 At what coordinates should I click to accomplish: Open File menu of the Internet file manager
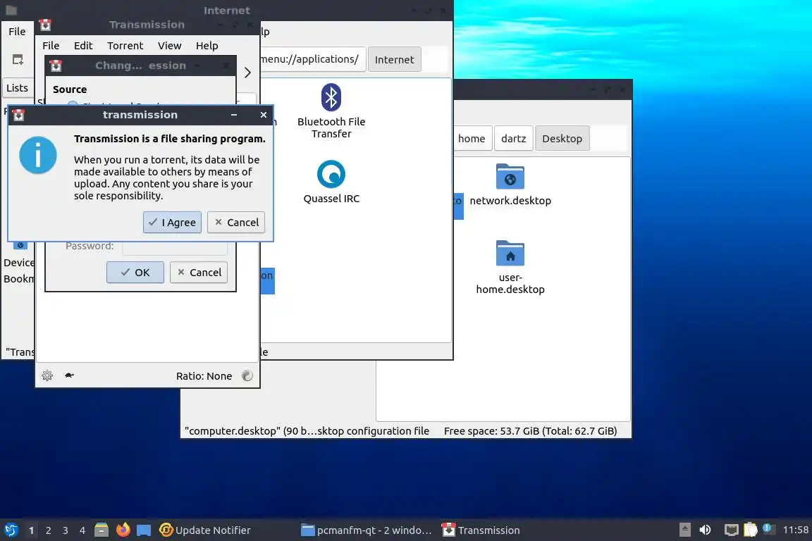pos(17,32)
